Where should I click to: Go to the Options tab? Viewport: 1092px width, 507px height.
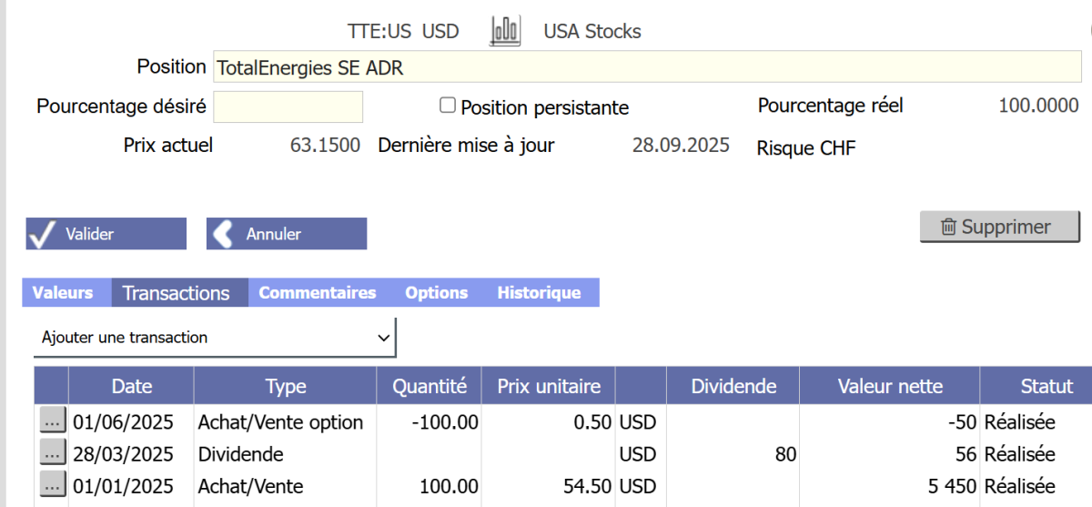pyautogui.click(x=436, y=293)
